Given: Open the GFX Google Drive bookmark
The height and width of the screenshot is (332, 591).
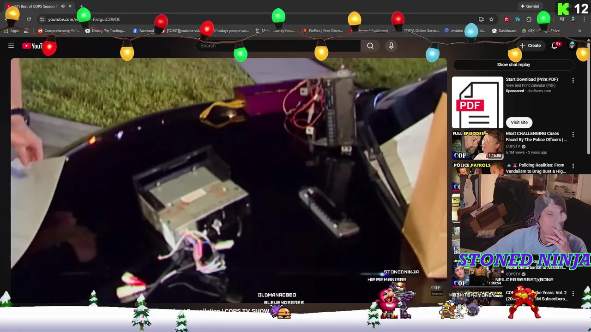Looking at the screenshot, I should point(541,31).
